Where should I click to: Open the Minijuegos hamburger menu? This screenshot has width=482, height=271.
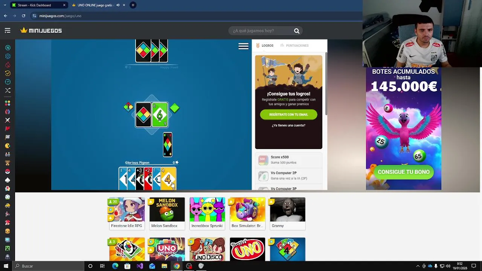tap(8, 30)
